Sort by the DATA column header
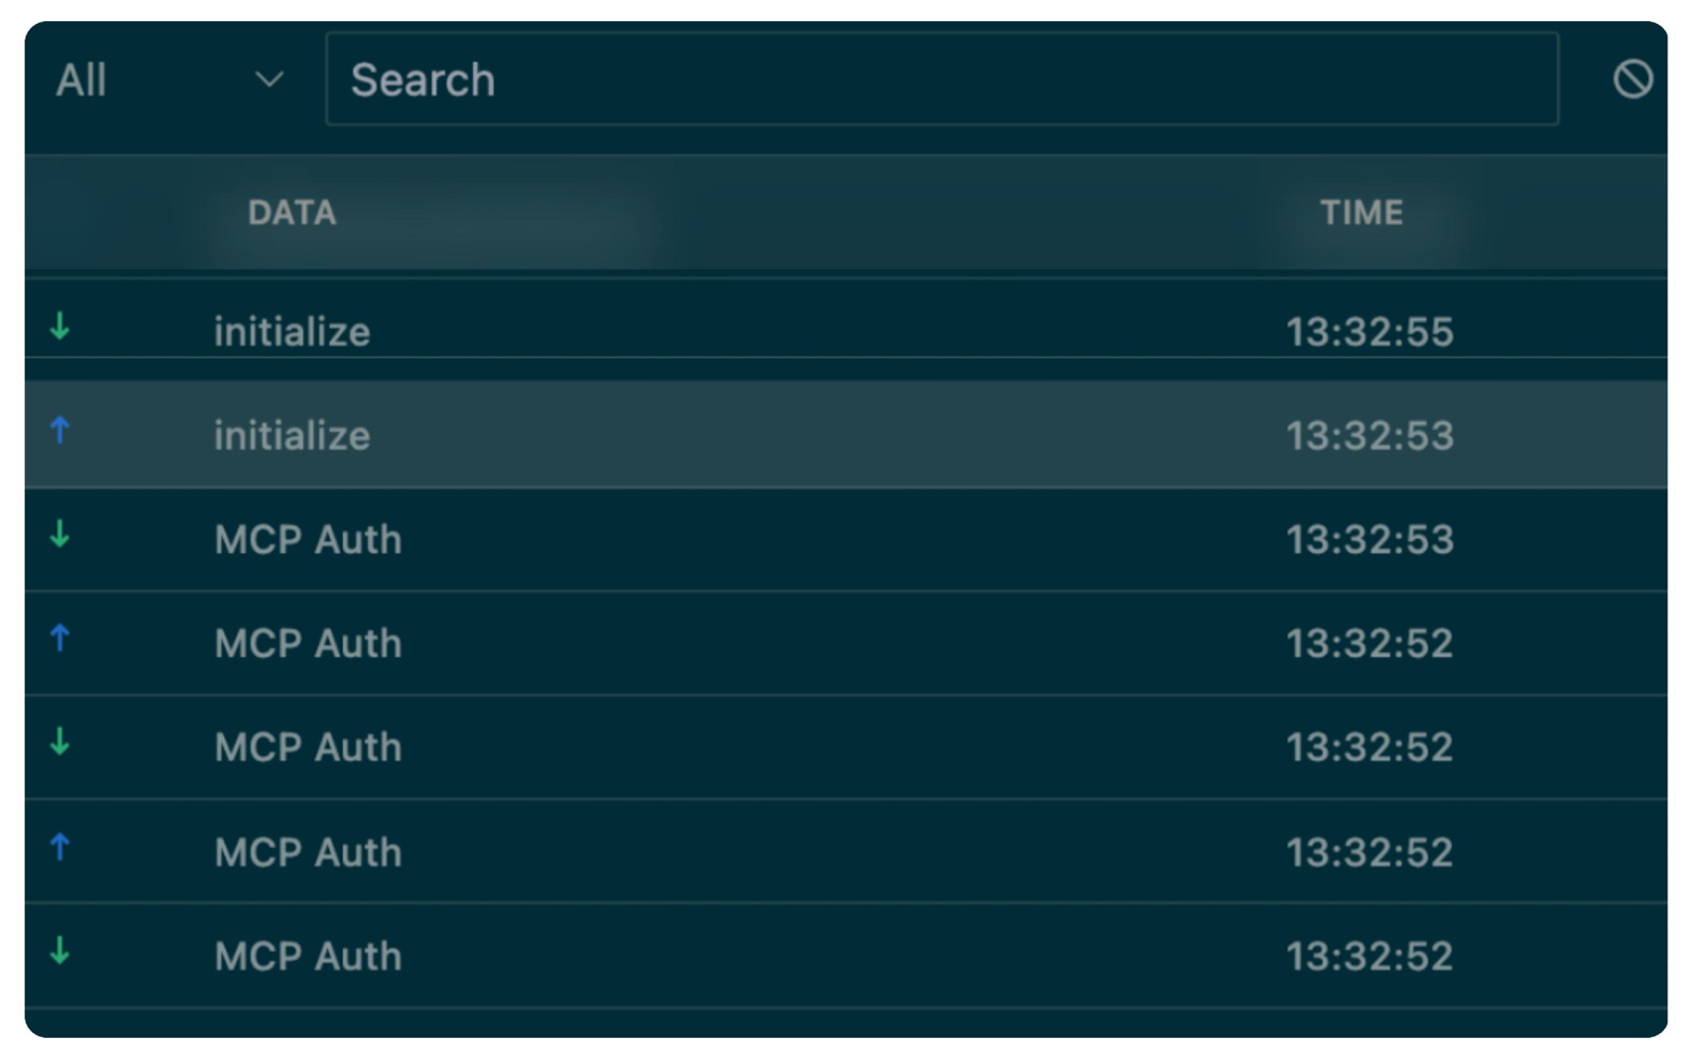The image size is (1694, 1059). [292, 212]
